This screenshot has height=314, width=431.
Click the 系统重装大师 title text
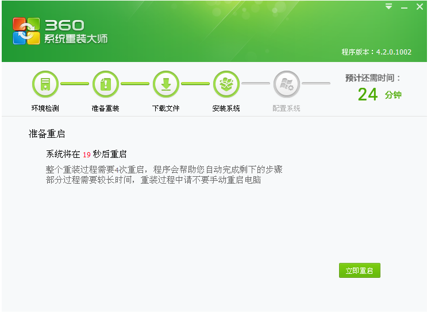click(76, 39)
